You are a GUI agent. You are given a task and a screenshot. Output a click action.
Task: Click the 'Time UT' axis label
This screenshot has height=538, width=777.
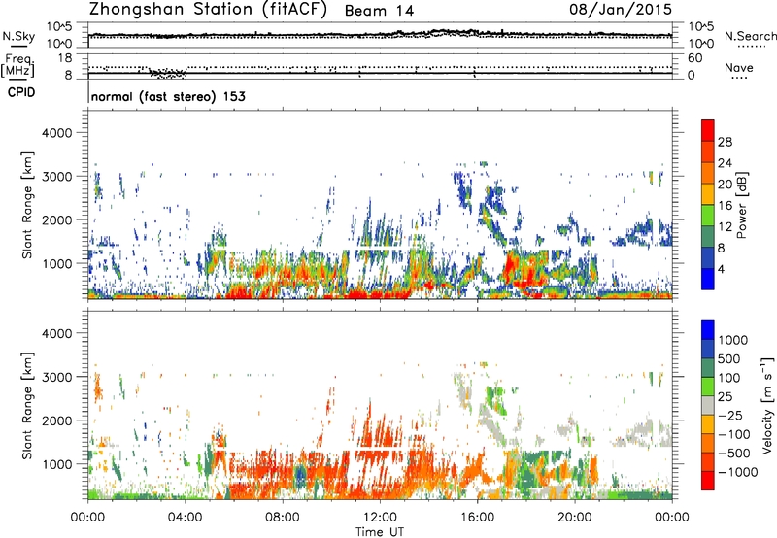(380, 532)
